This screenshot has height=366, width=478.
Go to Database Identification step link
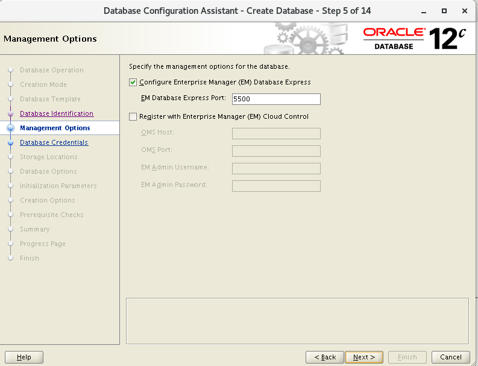(57, 113)
